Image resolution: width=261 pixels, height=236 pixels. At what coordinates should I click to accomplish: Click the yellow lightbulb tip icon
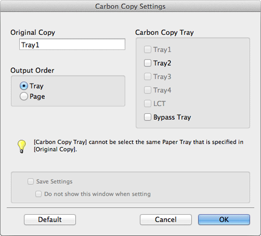[x=21, y=147]
